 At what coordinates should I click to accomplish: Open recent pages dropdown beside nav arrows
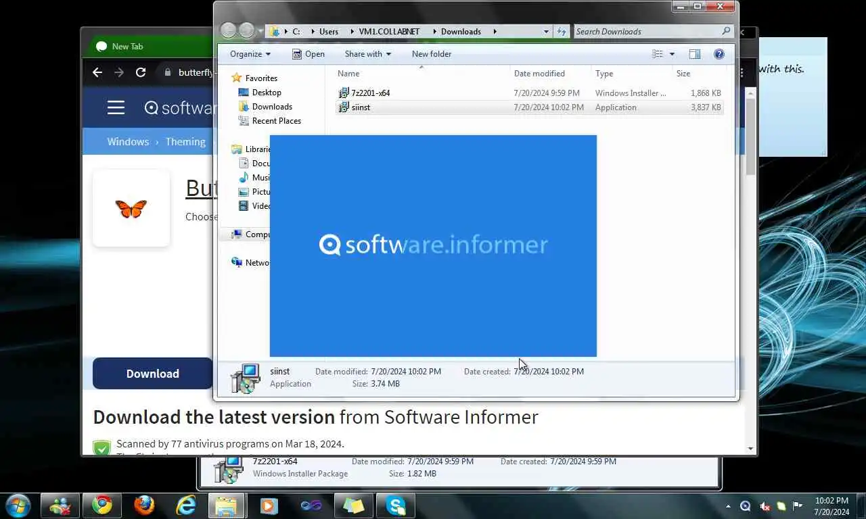coord(260,31)
